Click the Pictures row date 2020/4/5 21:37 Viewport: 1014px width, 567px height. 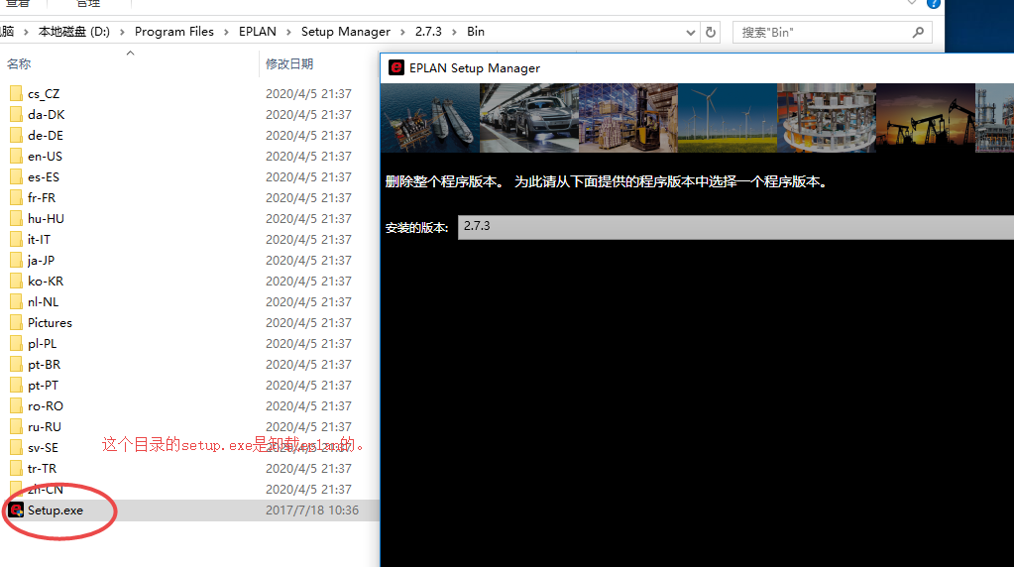pos(308,322)
